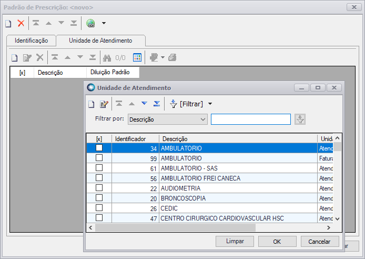Select the CENTRO CIRURGICO CARDIOVASCULAR HSC checkbox
This screenshot has height=259, width=365.
[x=99, y=218]
